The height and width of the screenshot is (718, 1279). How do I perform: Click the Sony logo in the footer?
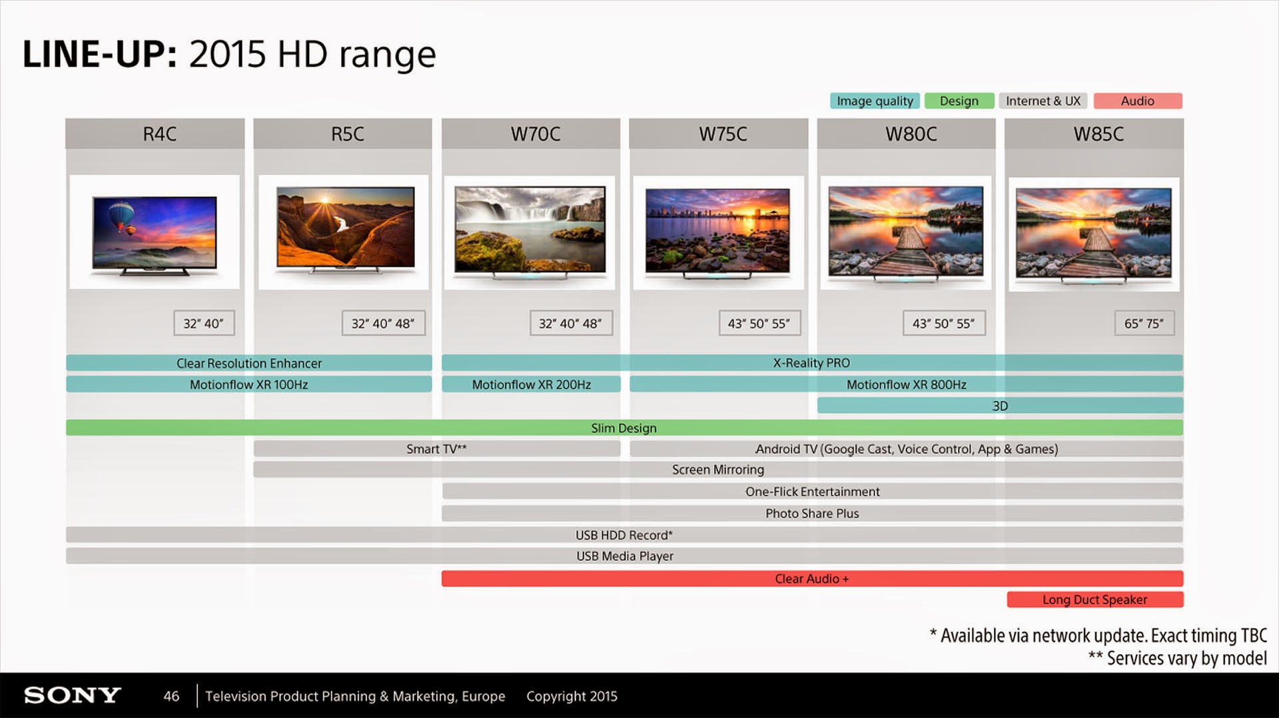72,695
